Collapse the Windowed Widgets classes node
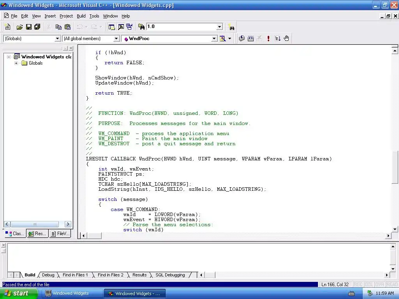 tap(9, 57)
